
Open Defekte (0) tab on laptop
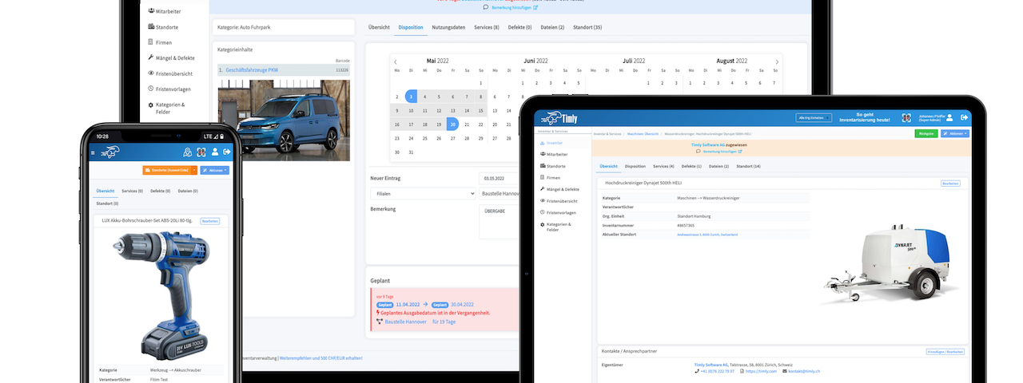click(x=520, y=27)
